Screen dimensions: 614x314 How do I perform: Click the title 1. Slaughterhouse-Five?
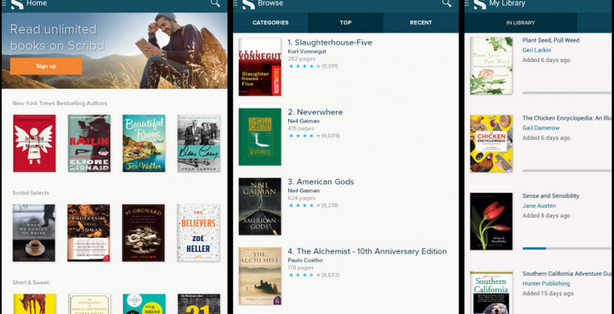330,42
